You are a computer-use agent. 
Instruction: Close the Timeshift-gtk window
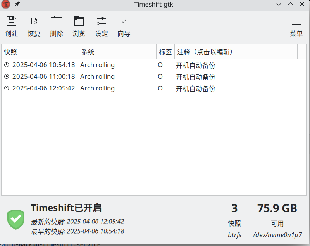click(302, 4)
